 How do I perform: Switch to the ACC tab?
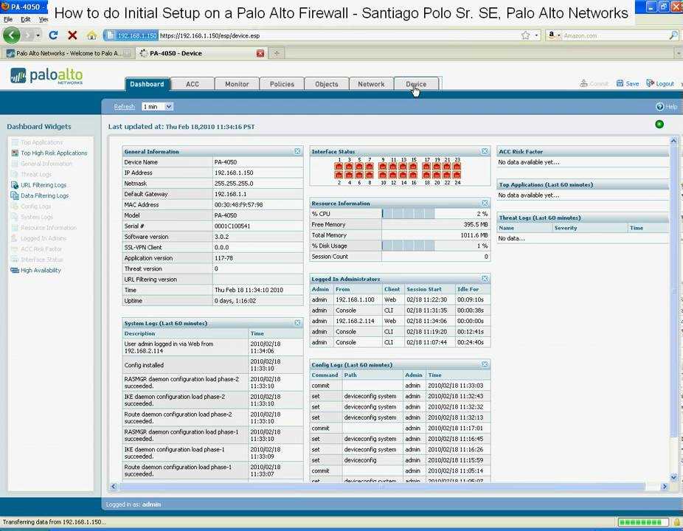click(x=193, y=83)
